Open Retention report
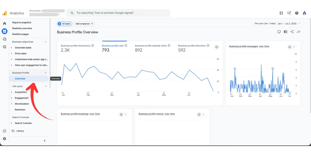This screenshot has height=154, width=311. point(20,110)
